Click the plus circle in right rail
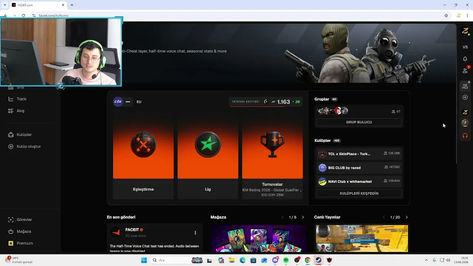This screenshot has width=473, height=266. [465, 98]
